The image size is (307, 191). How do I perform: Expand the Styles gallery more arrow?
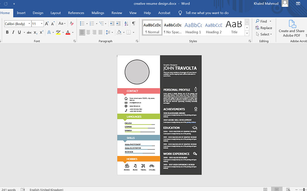point(247,33)
